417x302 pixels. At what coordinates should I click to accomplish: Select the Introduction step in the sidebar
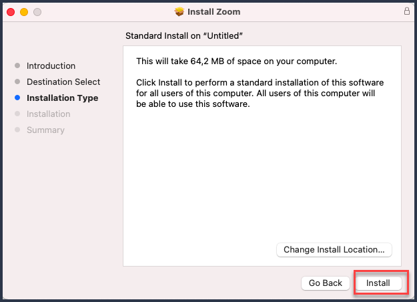point(51,65)
